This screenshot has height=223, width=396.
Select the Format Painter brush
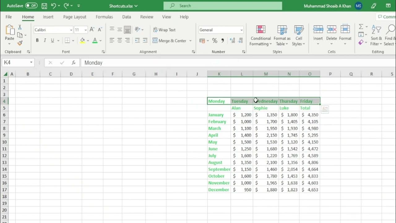pos(20,43)
